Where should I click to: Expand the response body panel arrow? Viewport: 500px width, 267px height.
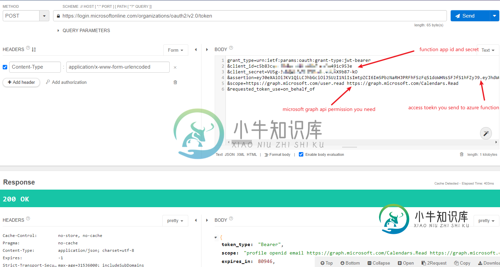[207, 220]
